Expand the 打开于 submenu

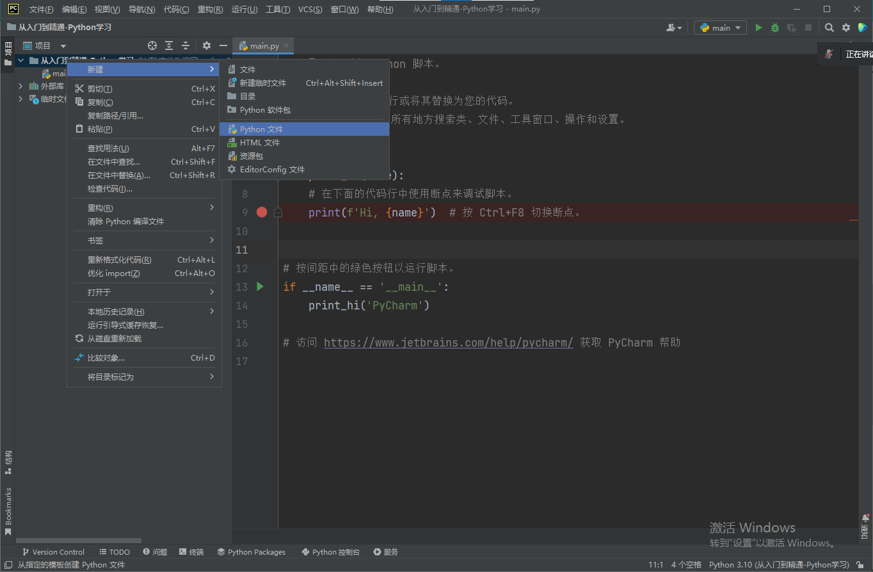[144, 292]
